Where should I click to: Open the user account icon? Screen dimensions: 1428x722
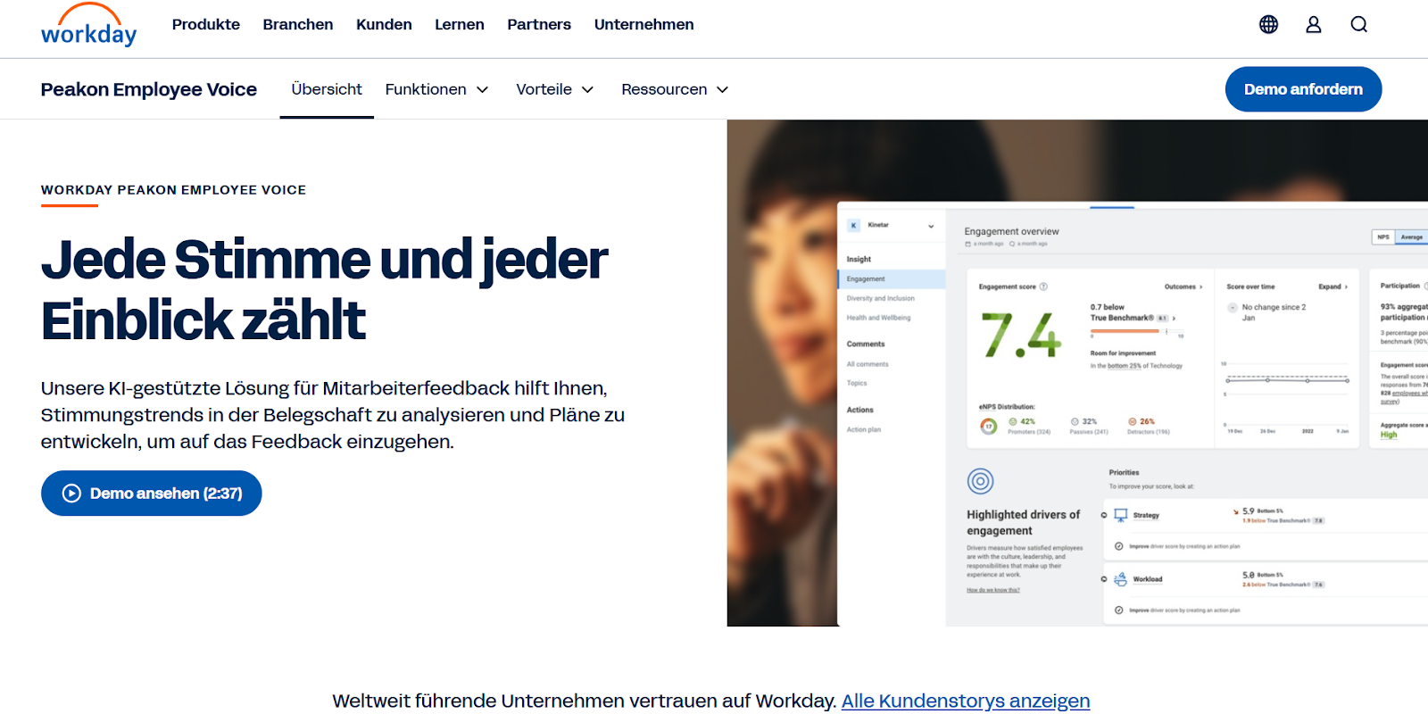point(1314,24)
